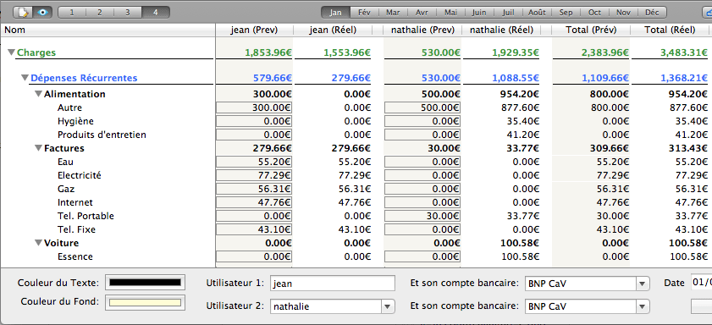712x325 pixels.
Task: Click Dépenses Récurrentes nathalie Réel 1,088.55€
Action: click(x=516, y=78)
